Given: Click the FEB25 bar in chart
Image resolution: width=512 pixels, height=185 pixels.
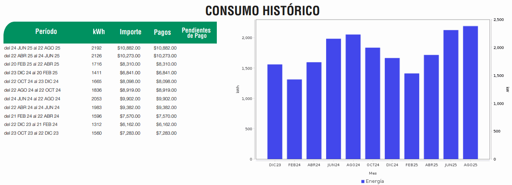Looking at the screenshot, I should click(412, 116).
